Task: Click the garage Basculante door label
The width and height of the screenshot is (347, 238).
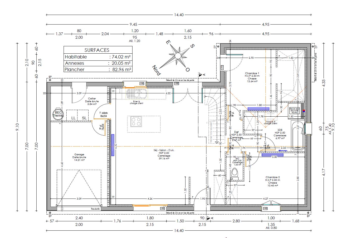Action: click(95, 209)
